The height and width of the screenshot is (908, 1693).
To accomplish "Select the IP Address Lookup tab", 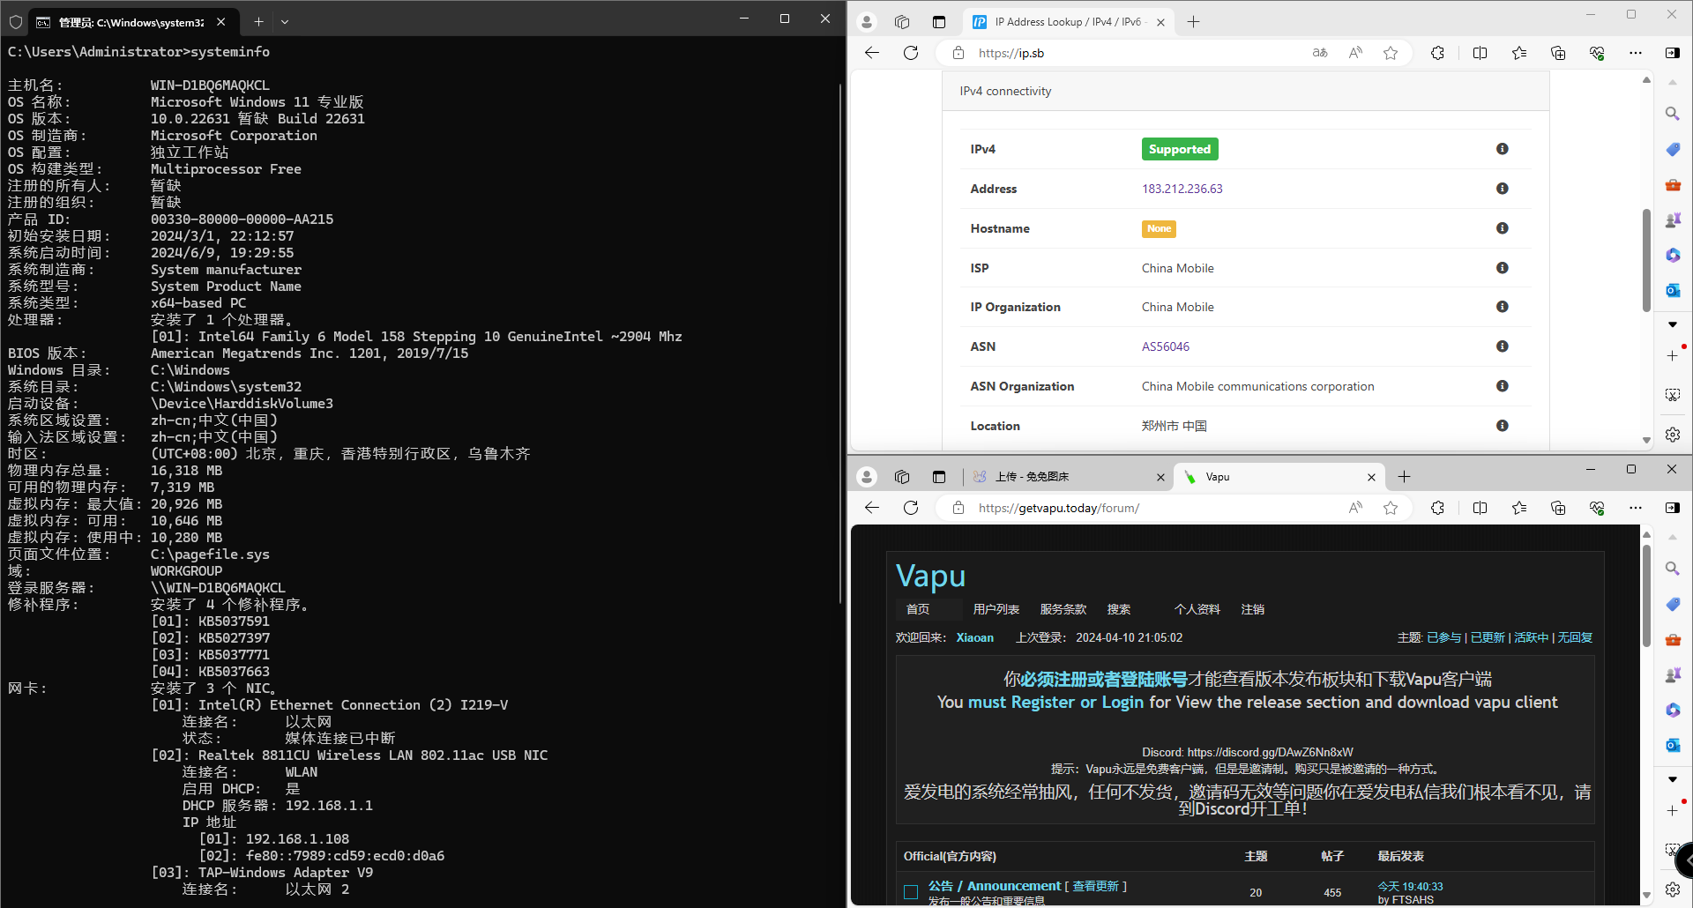I will point(1069,22).
